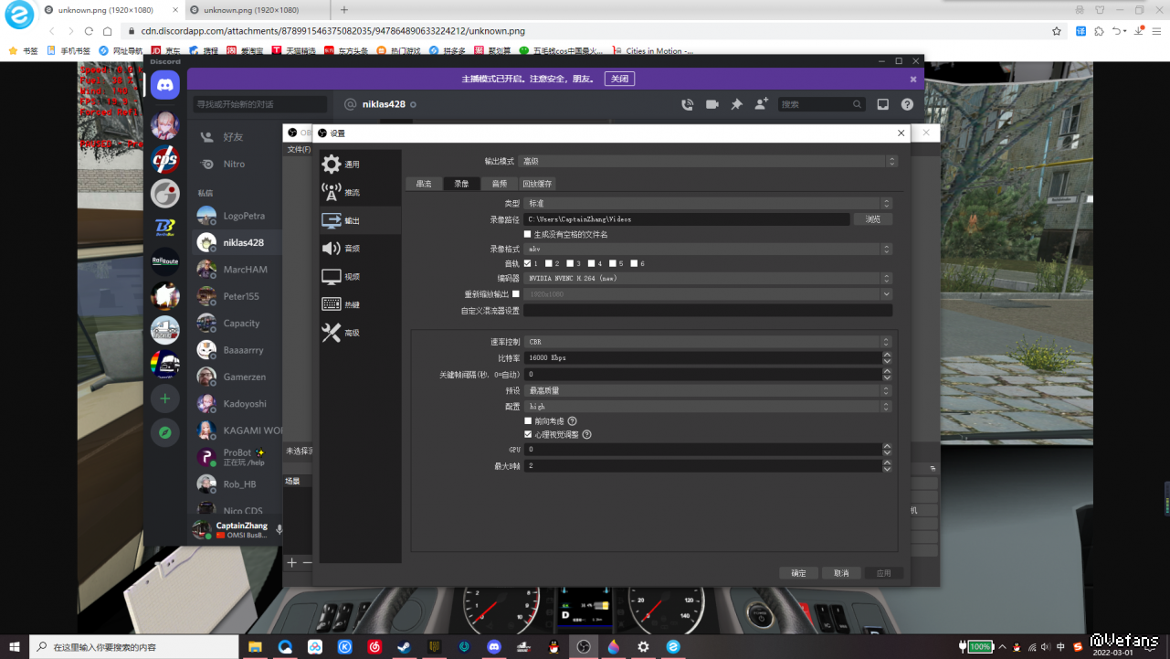The width and height of the screenshot is (1170, 659).
Task: Click help icon beside 前向考虑
Action: (573, 421)
